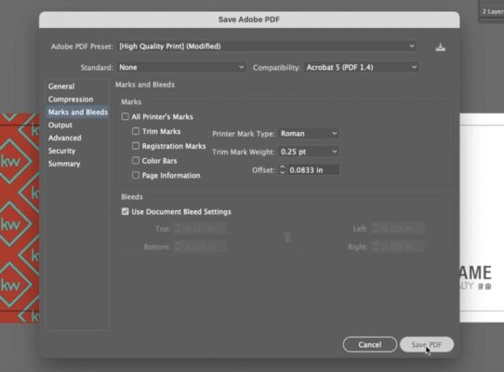
Task: Open the Compression section
Action: click(71, 100)
